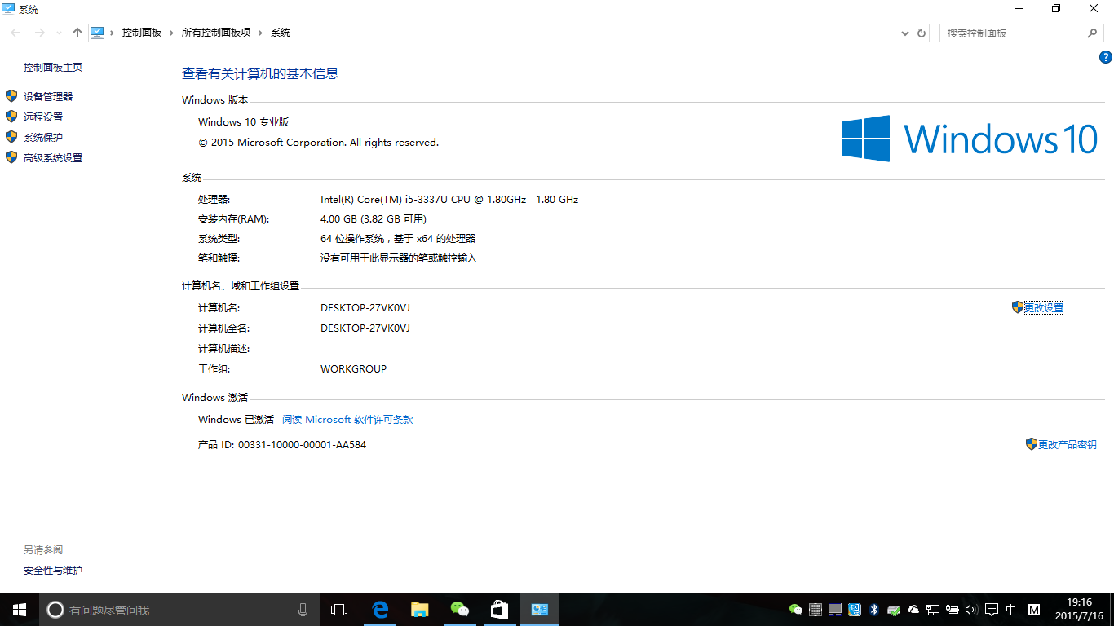
Task: Open the recent pages arrow beside back button
Action: (57, 33)
